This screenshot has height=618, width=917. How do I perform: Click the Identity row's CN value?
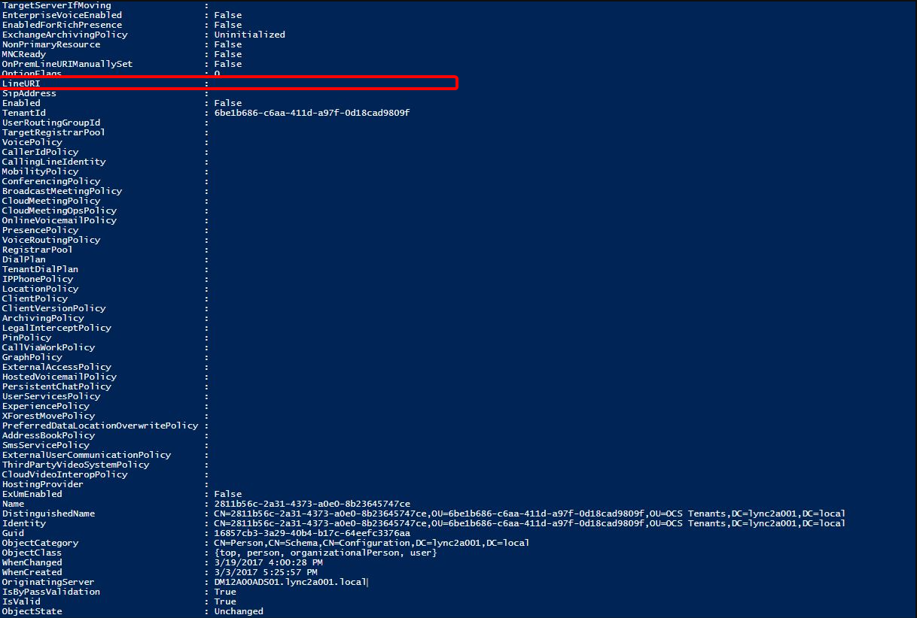[x=529, y=523]
